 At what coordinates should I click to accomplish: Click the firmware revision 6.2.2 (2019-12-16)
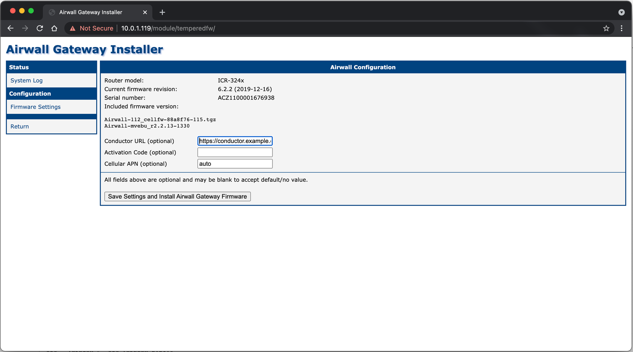coord(245,89)
